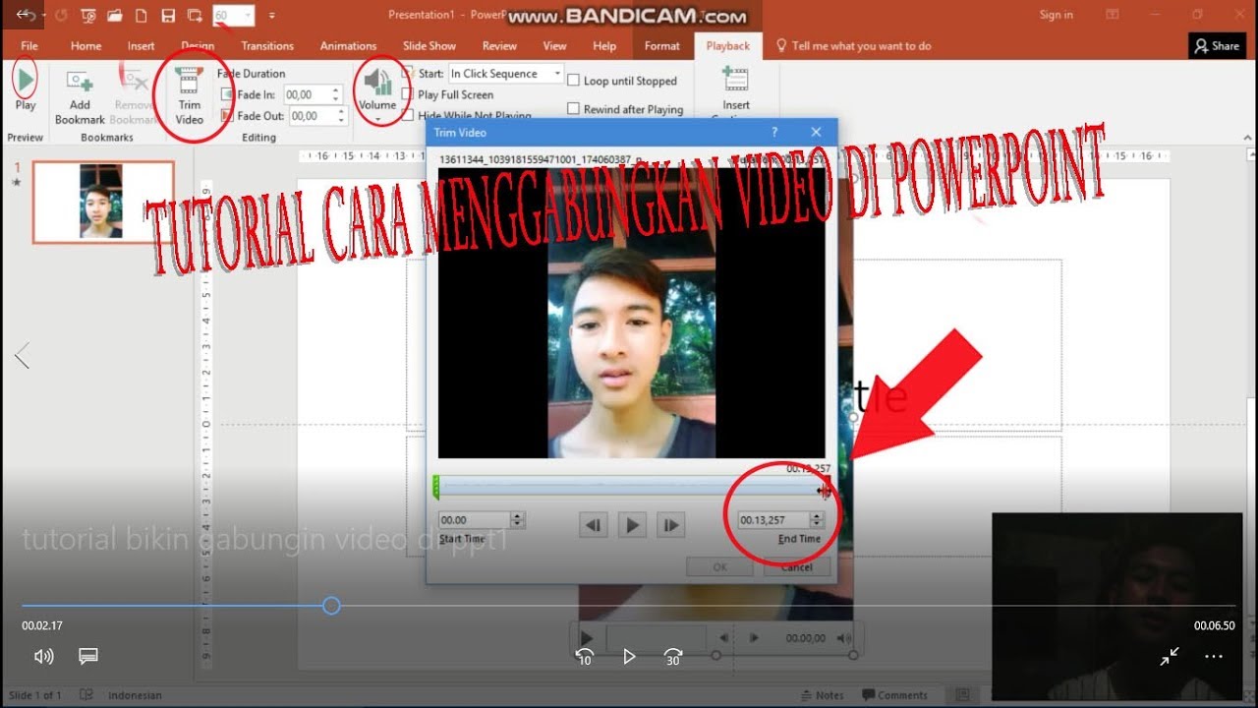Screen dimensions: 1258x708
Task: Click Help button in Trim Video dialog
Action: [x=773, y=132]
